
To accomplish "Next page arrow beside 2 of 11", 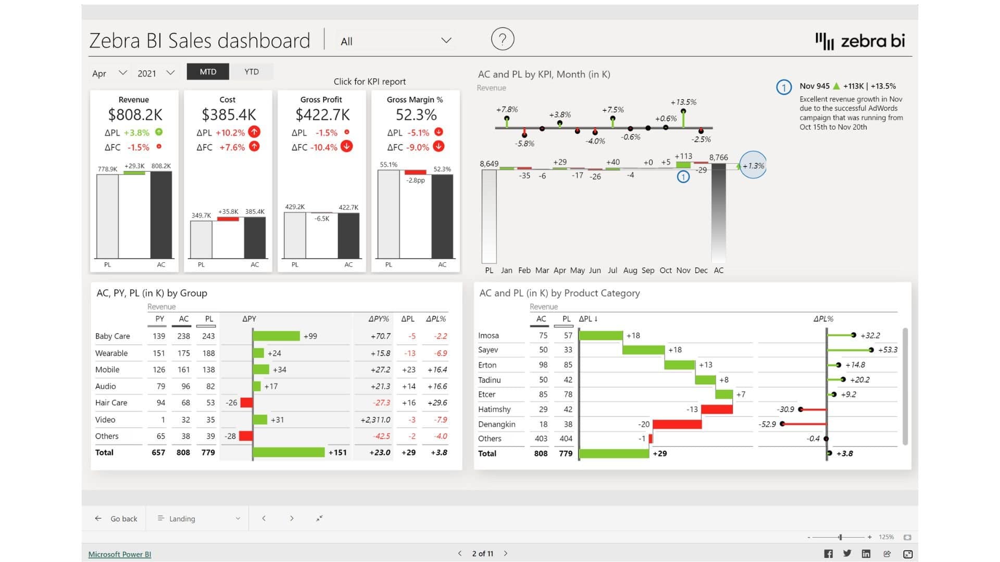I will [x=506, y=554].
